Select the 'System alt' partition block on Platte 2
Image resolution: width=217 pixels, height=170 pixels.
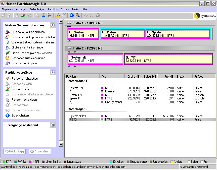[x=96, y=59]
